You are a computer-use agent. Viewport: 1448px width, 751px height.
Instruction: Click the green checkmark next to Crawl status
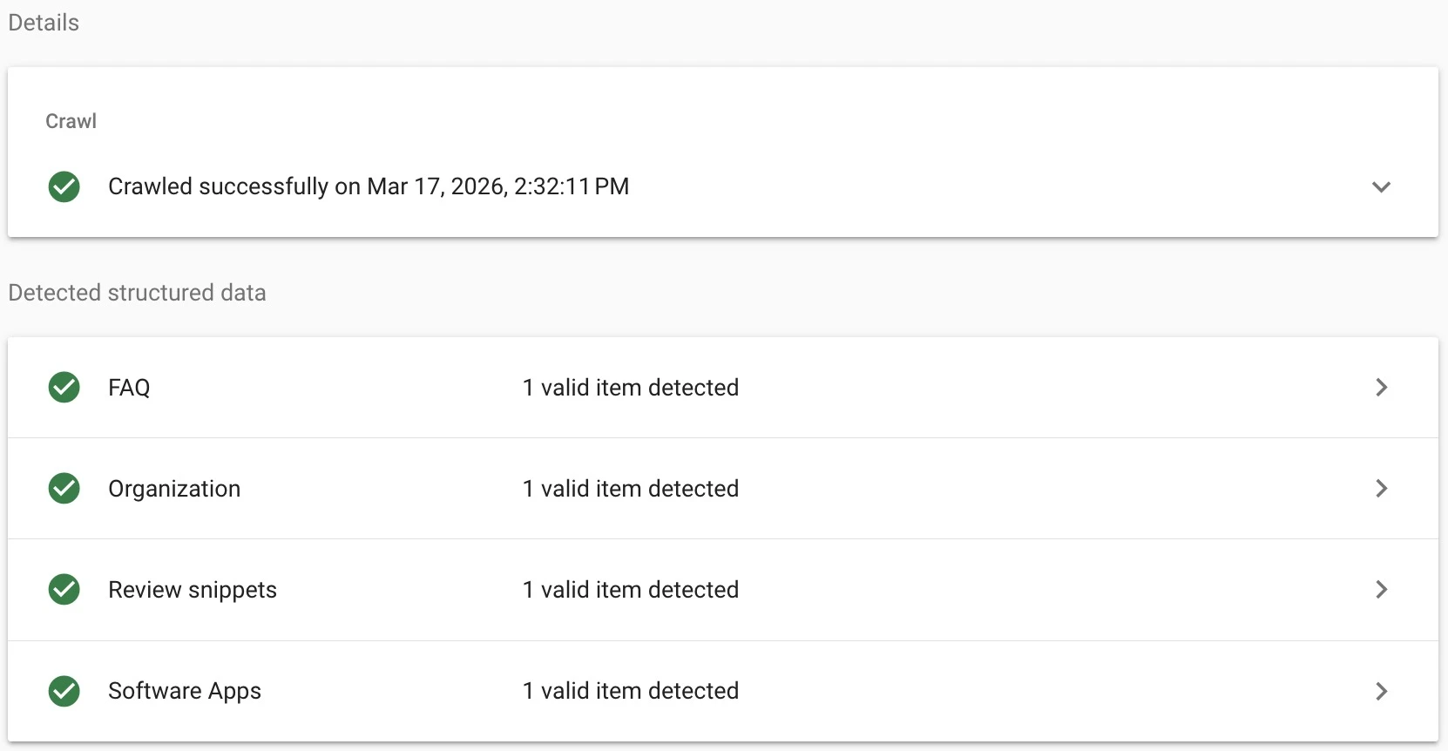[64, 186]
